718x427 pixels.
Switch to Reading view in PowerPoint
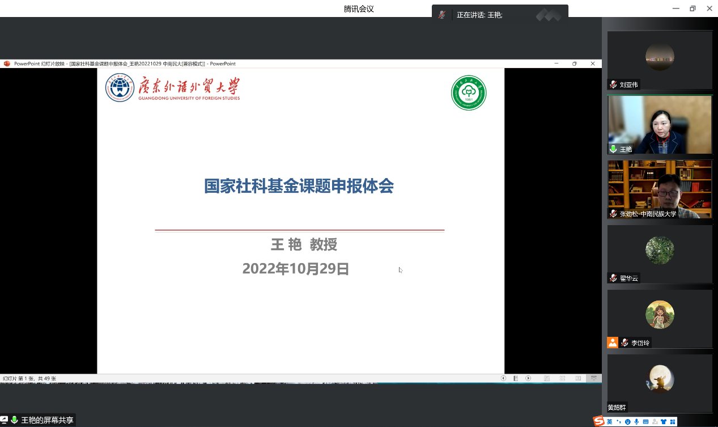pyautogui.click(x=578, y=378)
